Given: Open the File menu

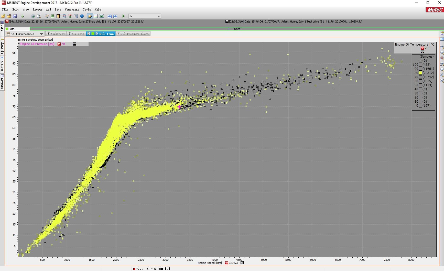Looking at the screenshot, I should click(5, 9).
